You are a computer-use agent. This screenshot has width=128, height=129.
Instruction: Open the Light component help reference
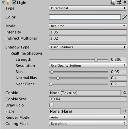[x=113, y=2]
